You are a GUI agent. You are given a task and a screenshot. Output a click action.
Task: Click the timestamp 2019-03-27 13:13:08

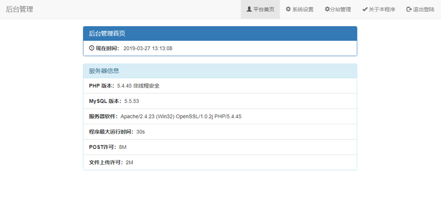(148, 48)
